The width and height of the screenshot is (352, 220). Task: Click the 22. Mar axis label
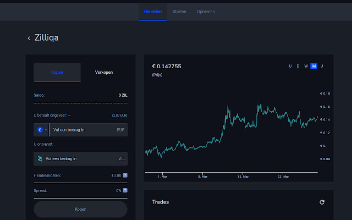click(x=283, y=177)
